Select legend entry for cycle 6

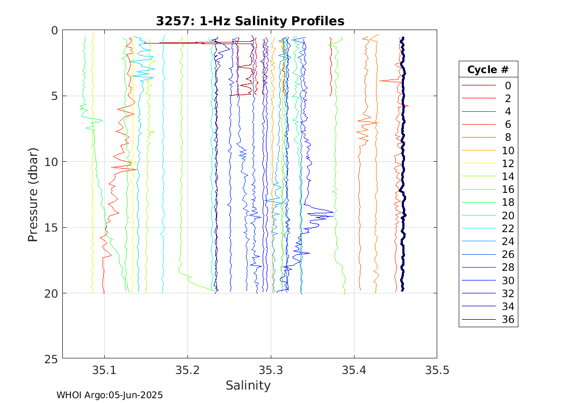pos(488,124)
